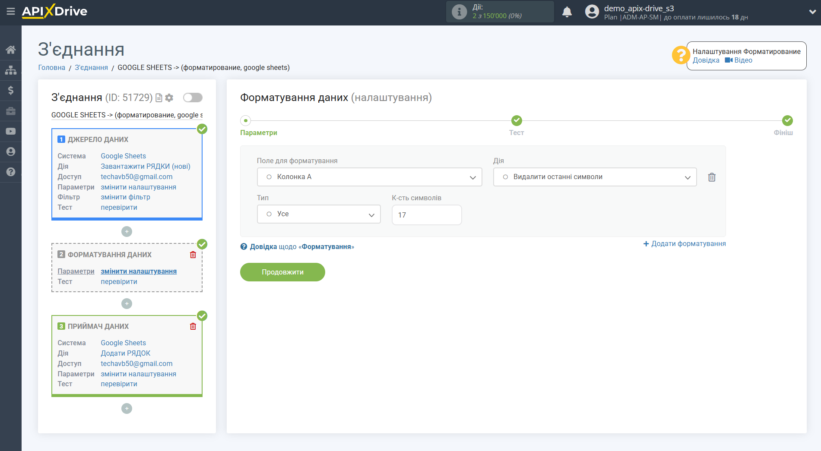This screenshot has height=451, width=821.
Task: Click receiver block змінити налаштування link
Action: pos(138,374)
